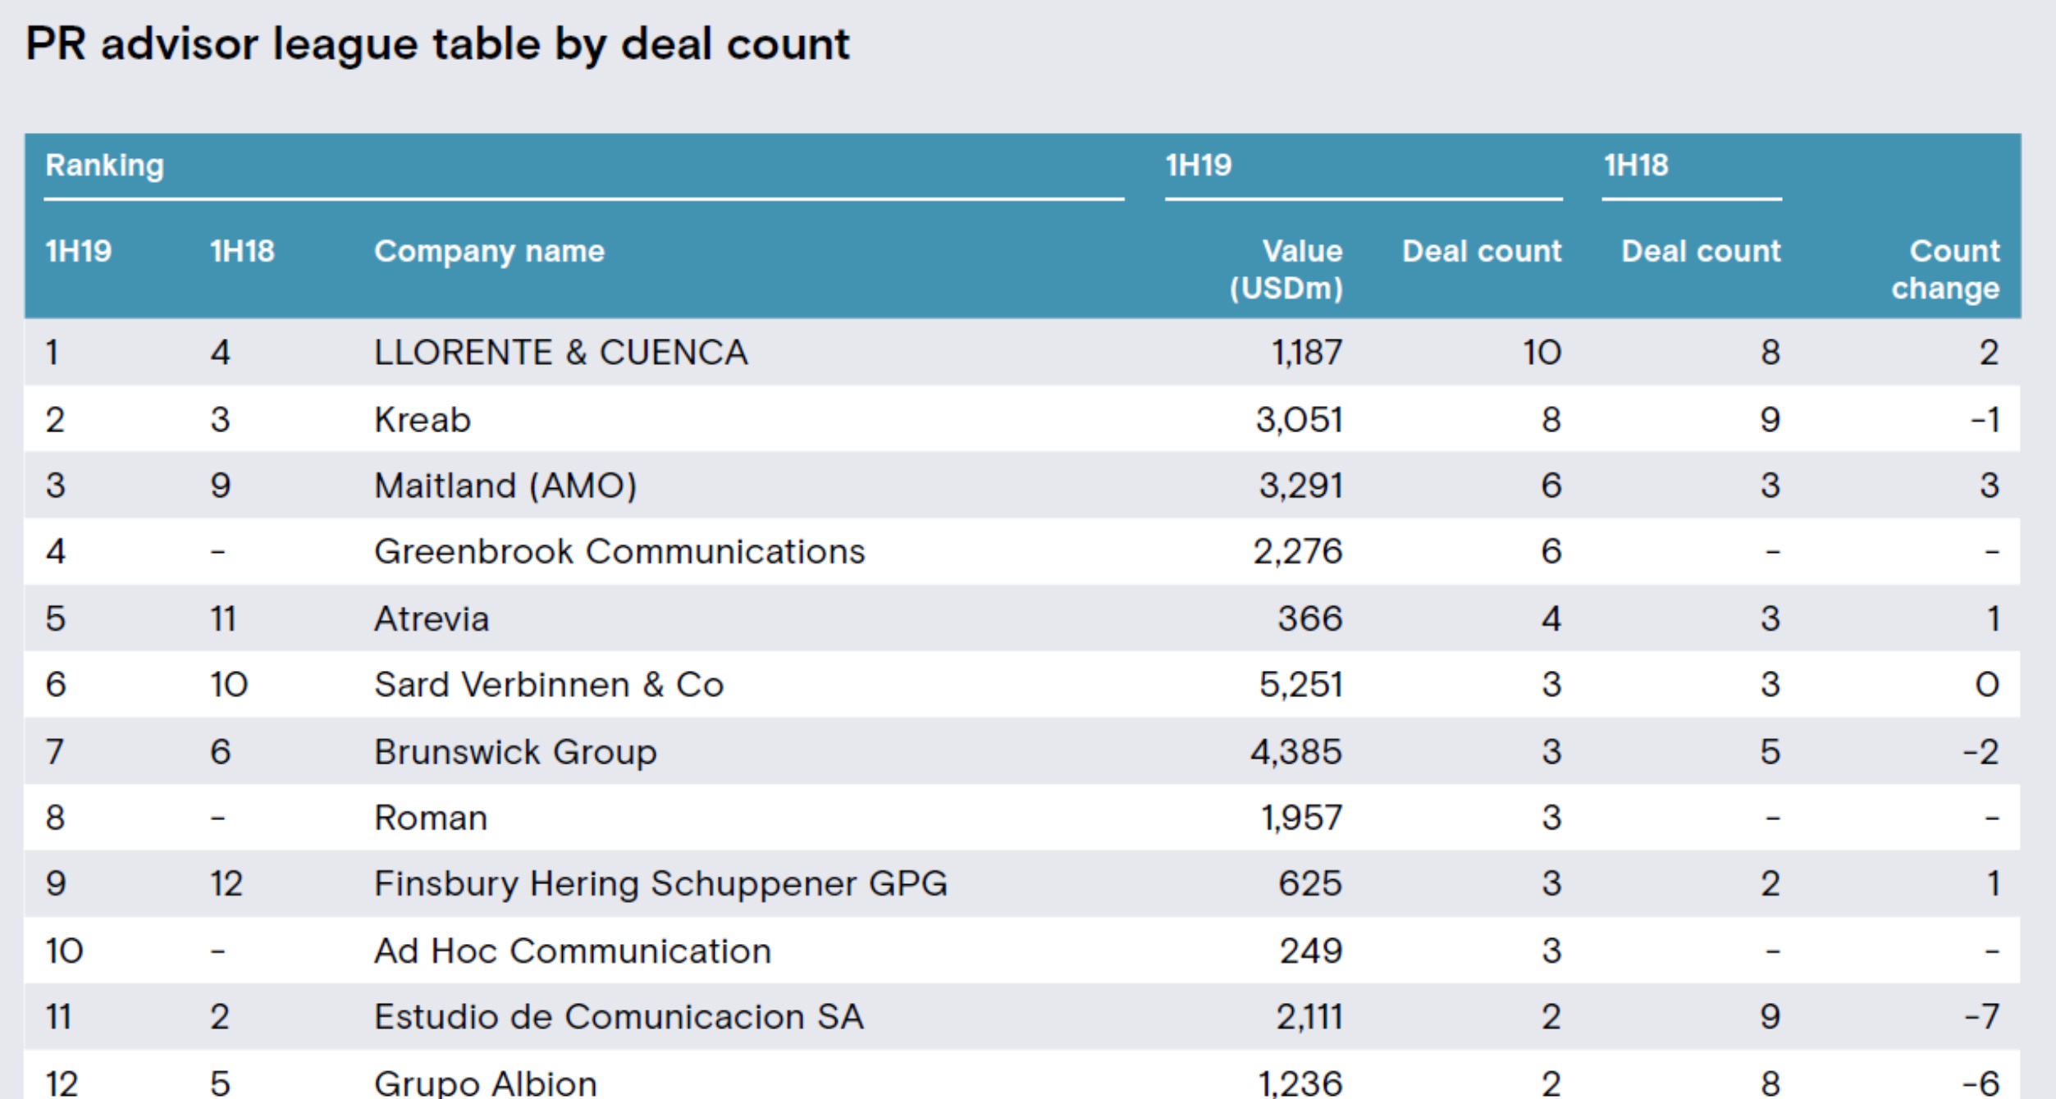Select 'Grupo Albion' company name
This screenshot has height=1099, width=2056.
click(485, 1083)
